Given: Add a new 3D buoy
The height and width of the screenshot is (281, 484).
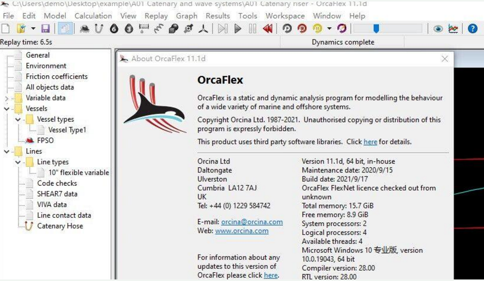Looking at the screenshot, I should [x=129, y=29].
